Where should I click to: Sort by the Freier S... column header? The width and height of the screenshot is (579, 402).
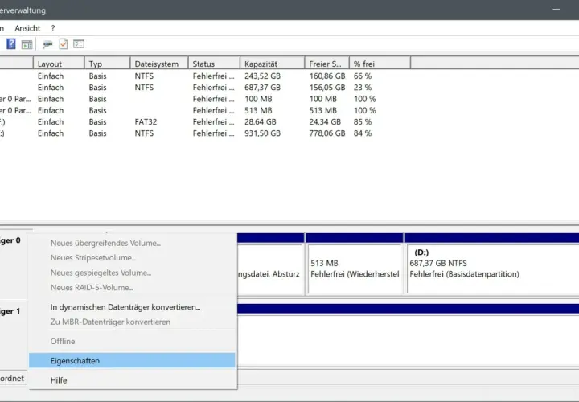(326, 64)
